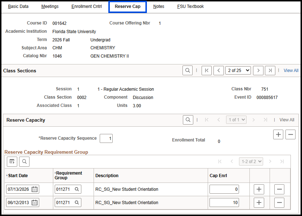This screenshot has height=216, width=302.
Task: Click Event ID value 000885617
Action: tap(267, 98)
